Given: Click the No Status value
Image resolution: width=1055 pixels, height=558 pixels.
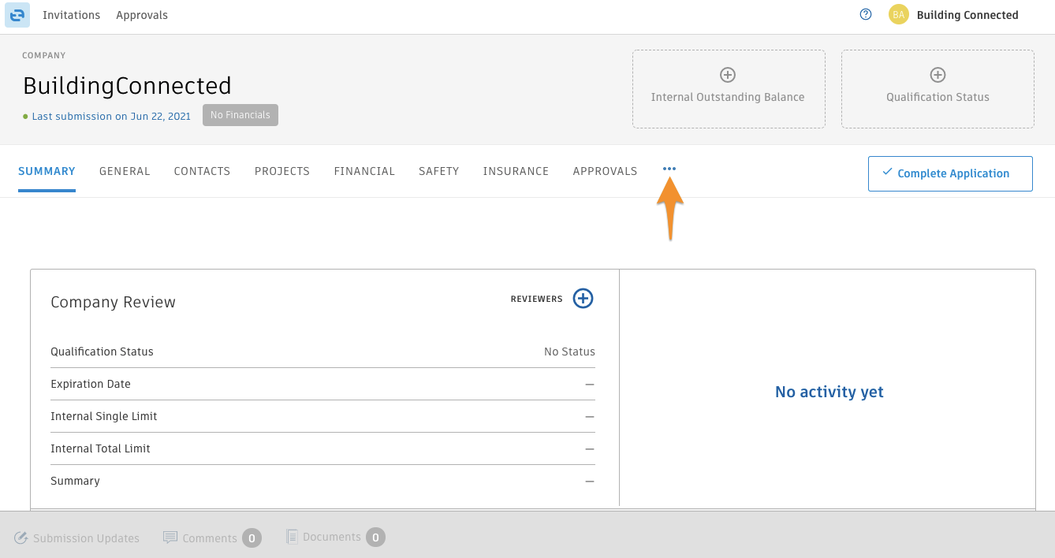Looking at the screenshot, I should pyautogui.click(x=569, y=352).
